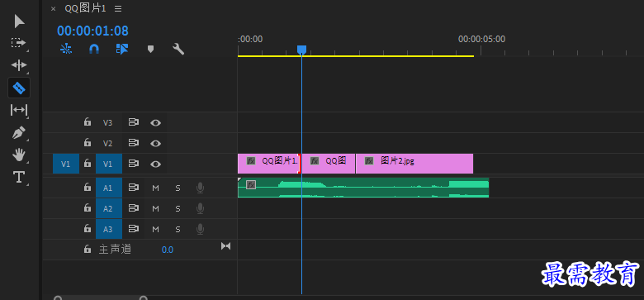The height and width of the screenshot is (300, 644).
Task: Toggle Linked Selection icon
Action: point(122,50)
